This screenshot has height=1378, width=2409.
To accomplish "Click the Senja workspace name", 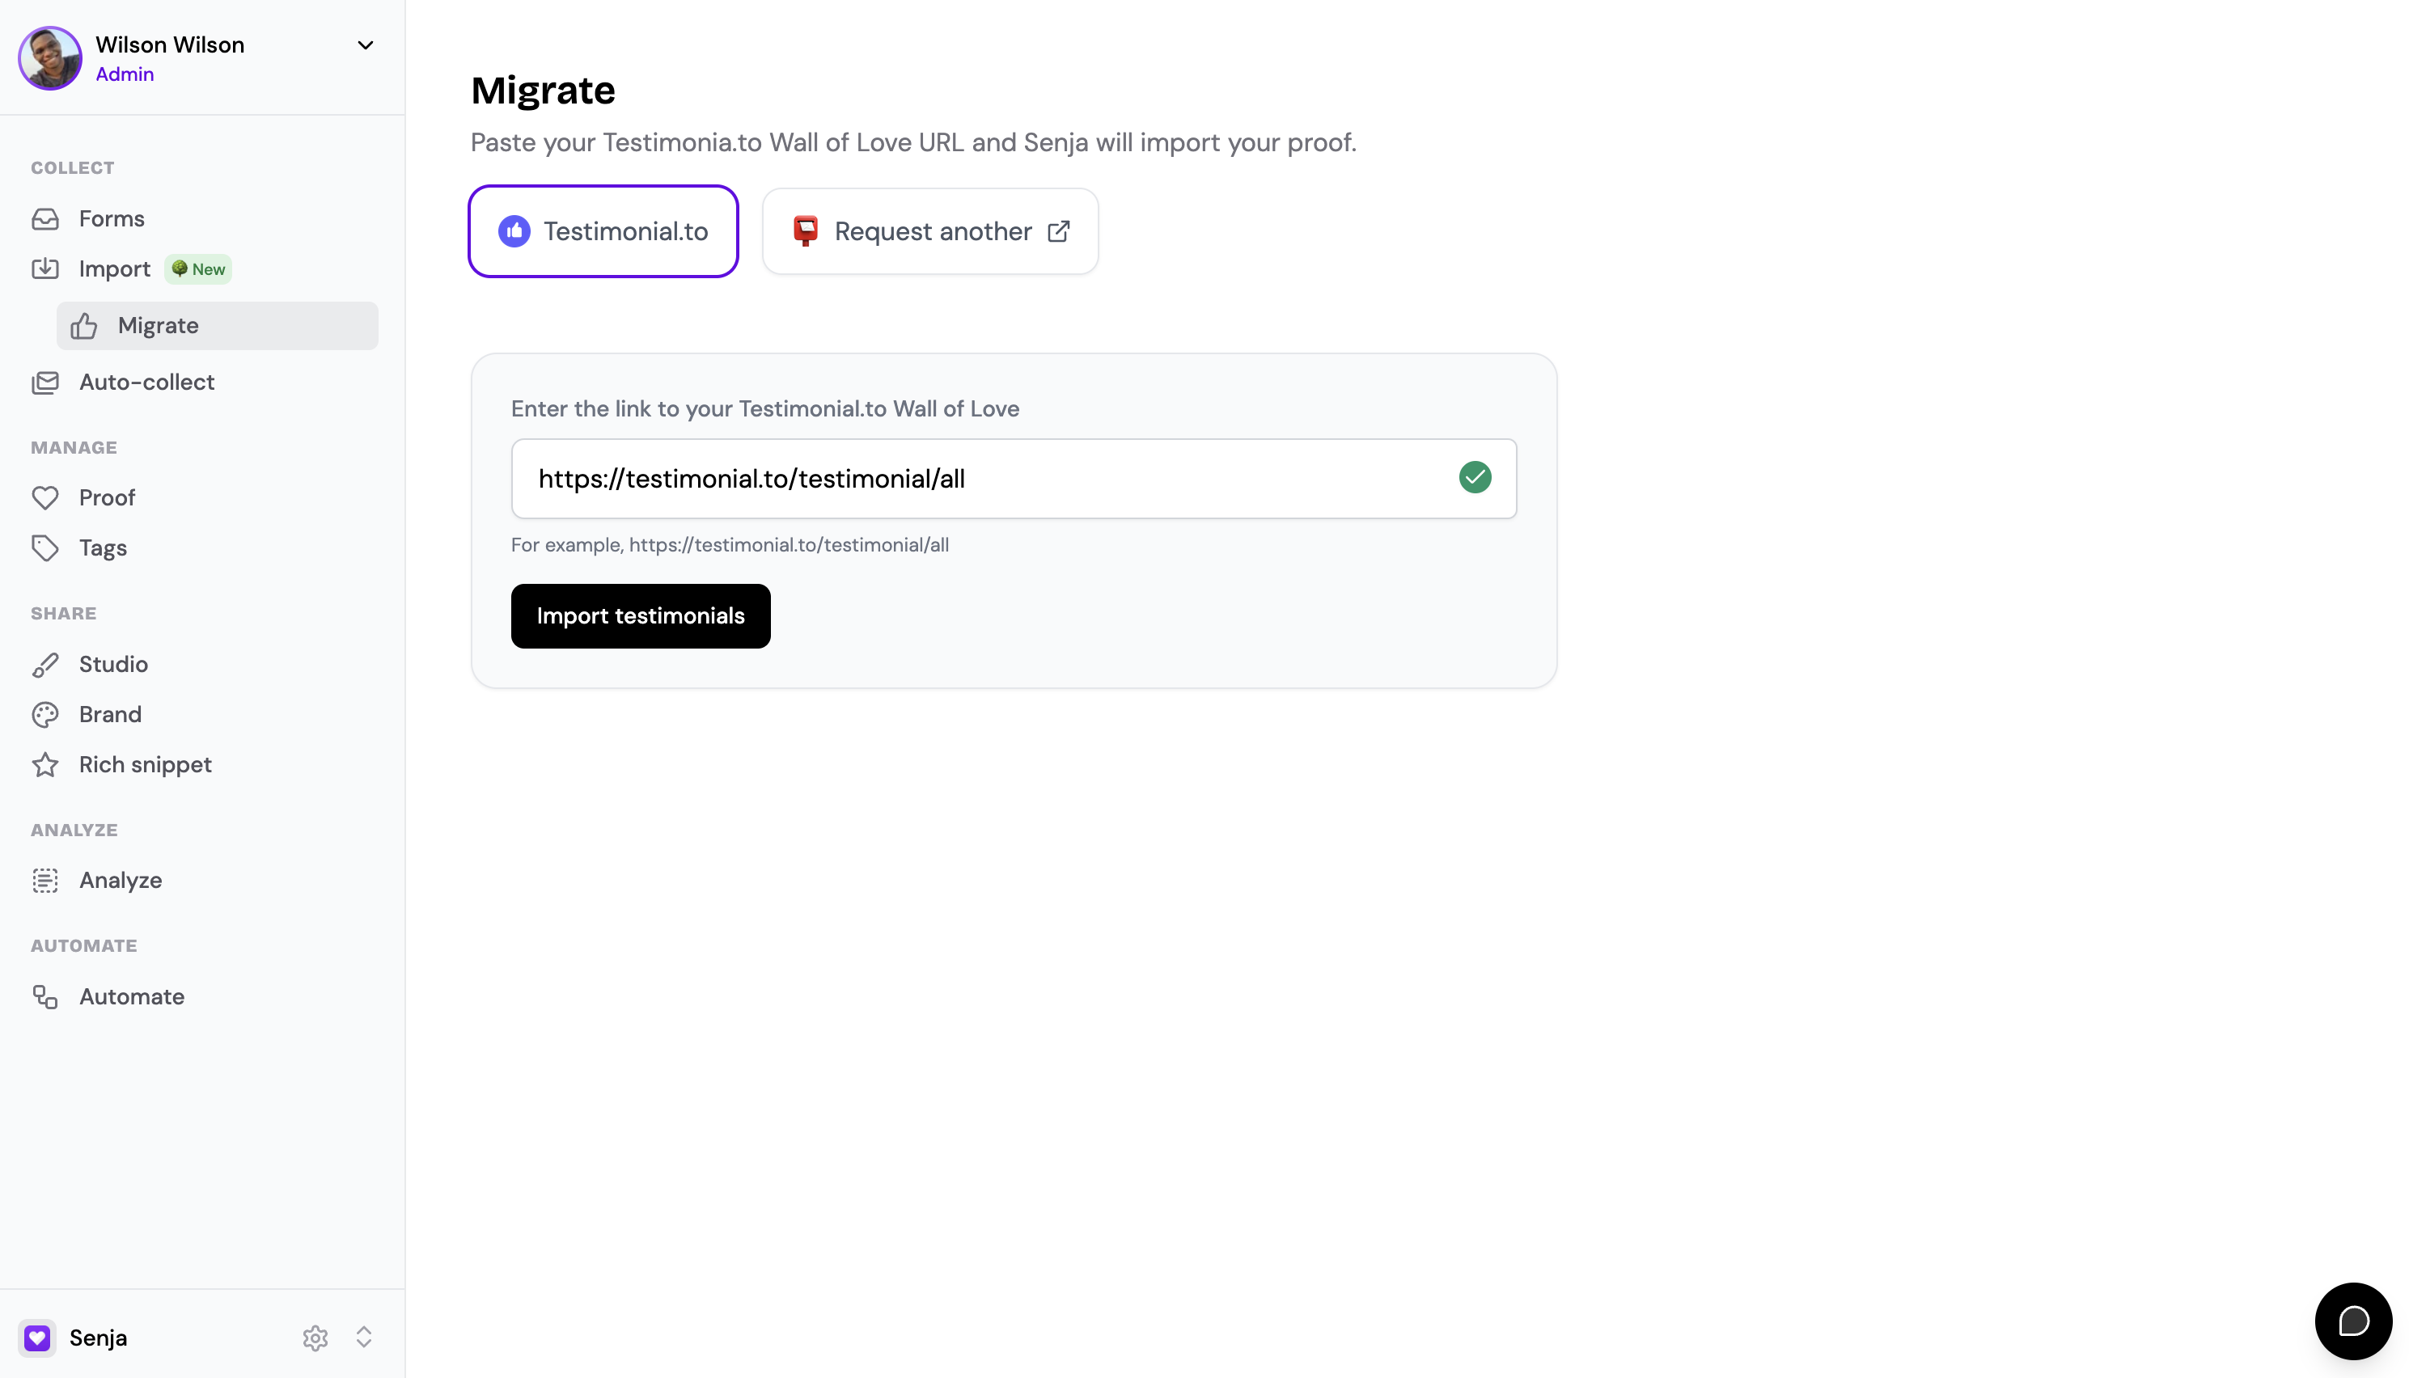I will point(99,1338).
